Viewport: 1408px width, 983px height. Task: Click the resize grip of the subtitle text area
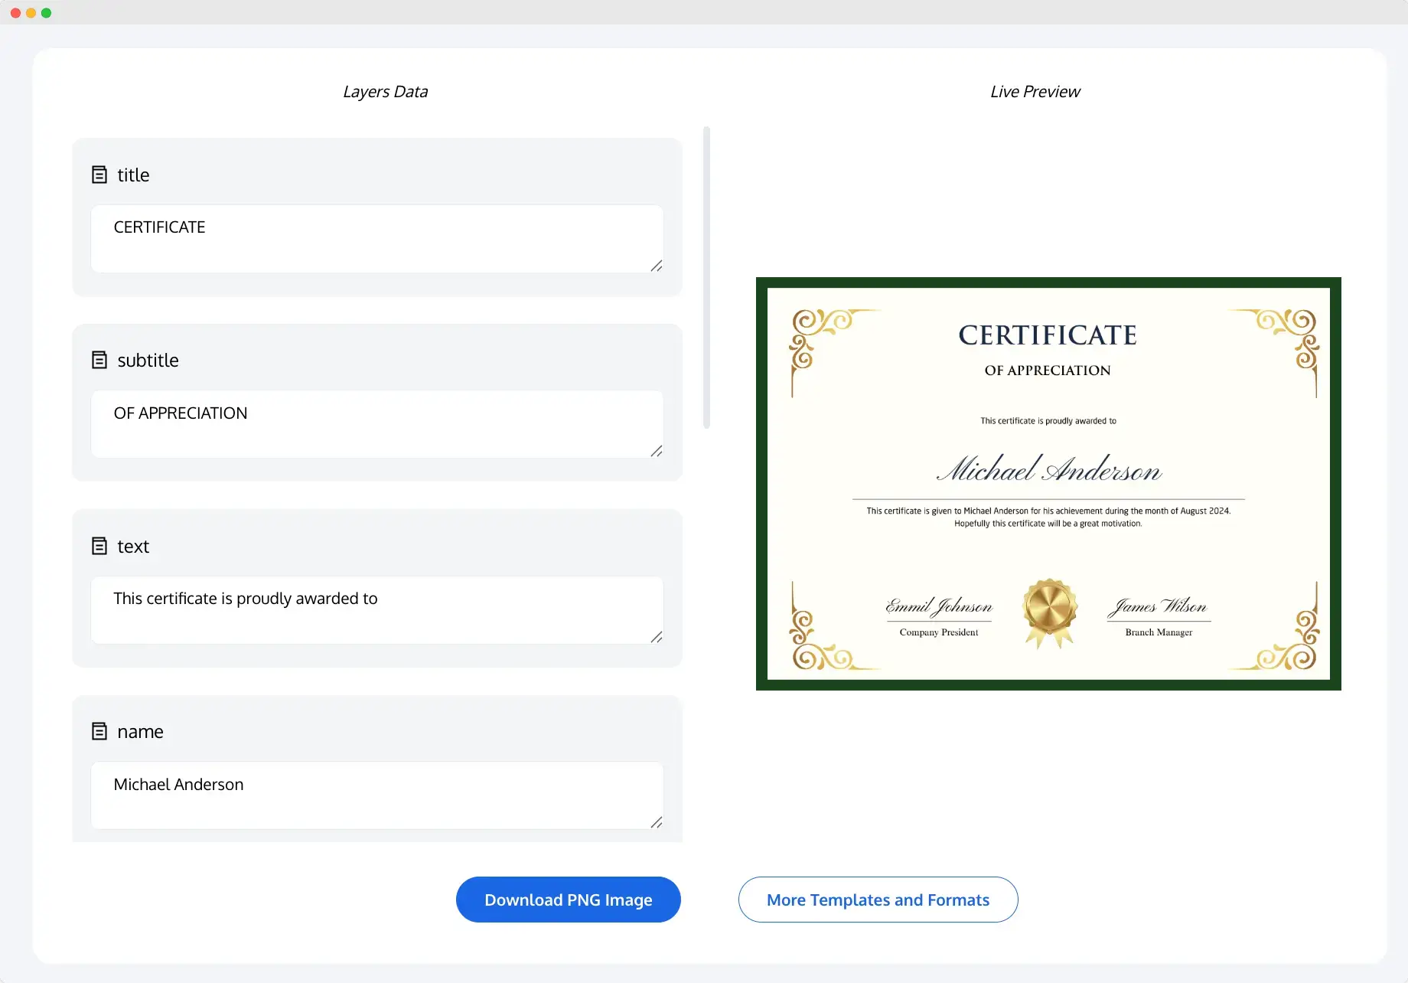657,452
